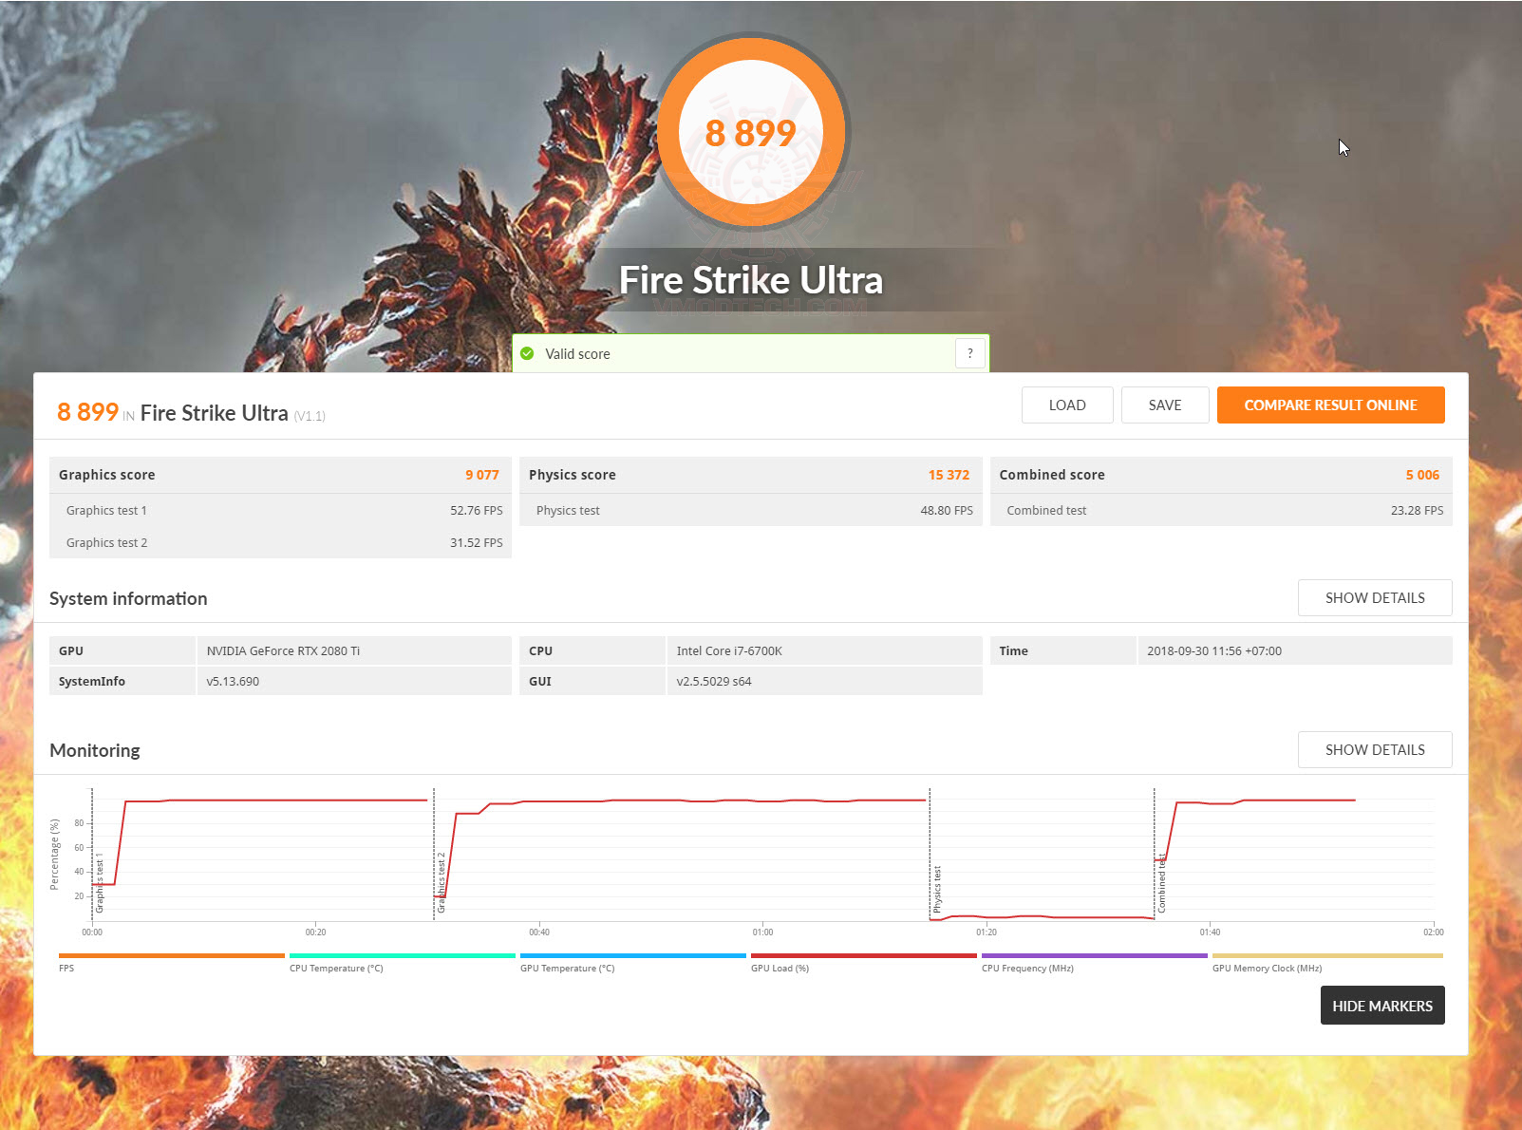Image resolution: width=1522 pixels, height=1130 pixels.
Task: Click the 01:00 time label on the chart axis
Action: (x=762, y=932)
